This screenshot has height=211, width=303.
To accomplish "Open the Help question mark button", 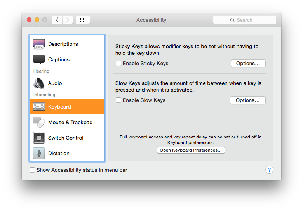I will [x=269, y=170].
